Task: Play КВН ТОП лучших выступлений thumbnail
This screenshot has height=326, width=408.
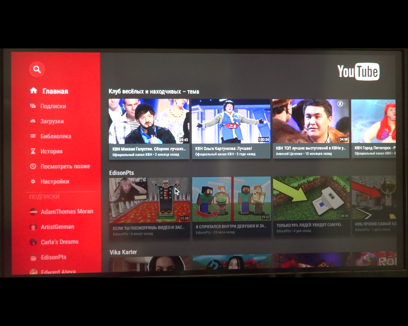Action: pyautogui.click(x=311, y=121)
